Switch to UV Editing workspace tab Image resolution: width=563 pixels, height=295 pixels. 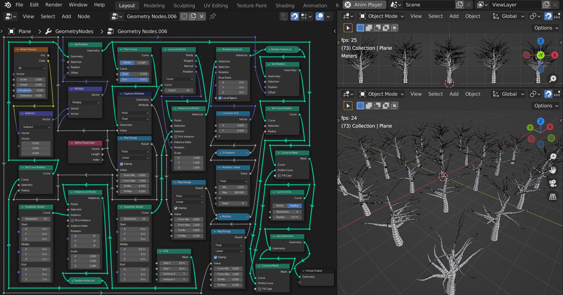pyautogui.click(x=216, y=6)
